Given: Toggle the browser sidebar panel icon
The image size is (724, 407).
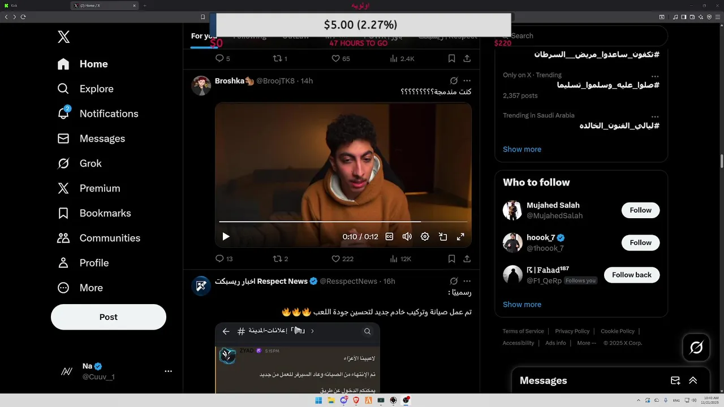Looking at the screenshot, I should coord(684,17).
